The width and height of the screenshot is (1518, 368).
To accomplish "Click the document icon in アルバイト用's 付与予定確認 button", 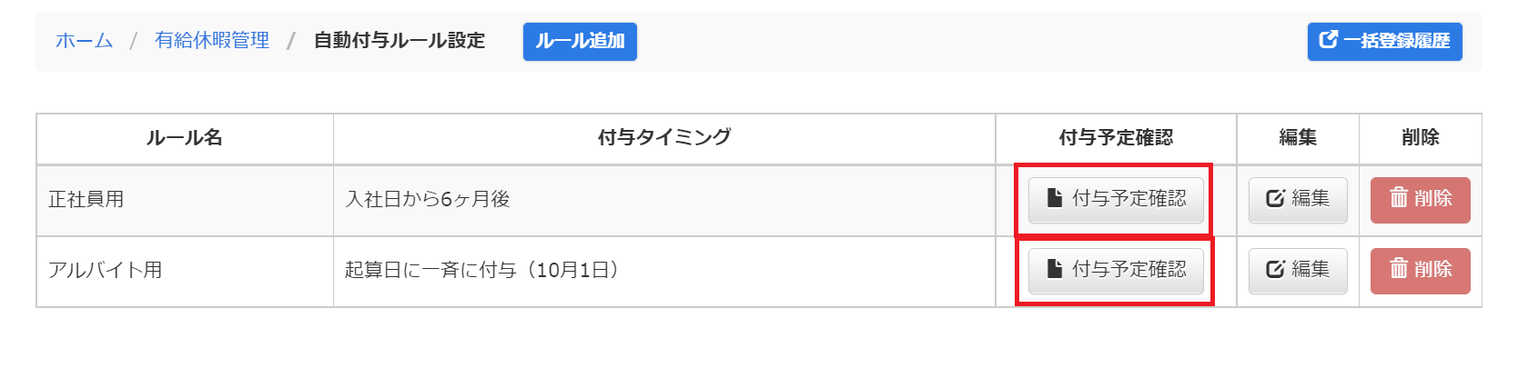I will pos(1055,269).
